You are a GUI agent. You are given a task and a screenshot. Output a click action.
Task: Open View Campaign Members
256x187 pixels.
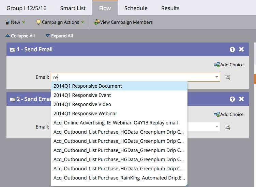pyautogui.click(x=123, y=22)
